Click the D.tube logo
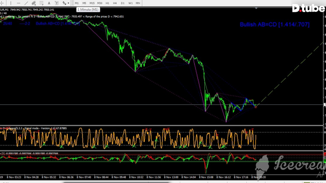 (x=309, y=8)
